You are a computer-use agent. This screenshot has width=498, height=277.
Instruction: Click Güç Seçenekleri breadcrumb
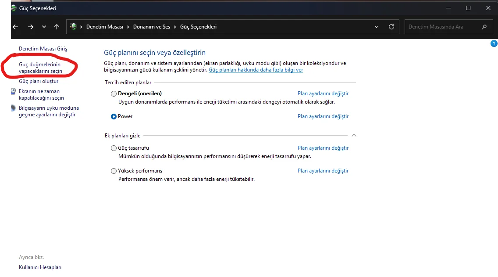(198, 27)
